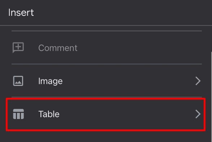
Task: Expand the Image submenu chevron
Action: [x=198, y=81]
